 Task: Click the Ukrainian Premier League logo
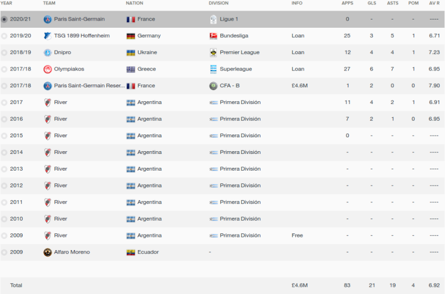(x=213, y=53)
